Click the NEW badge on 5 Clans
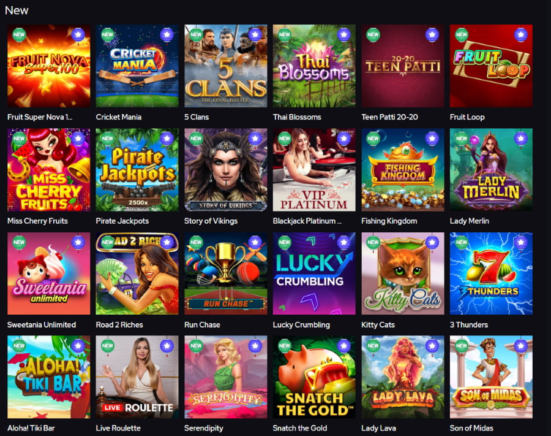The height and width of the screenshot is (436, 551). click(x=196, y=34)
